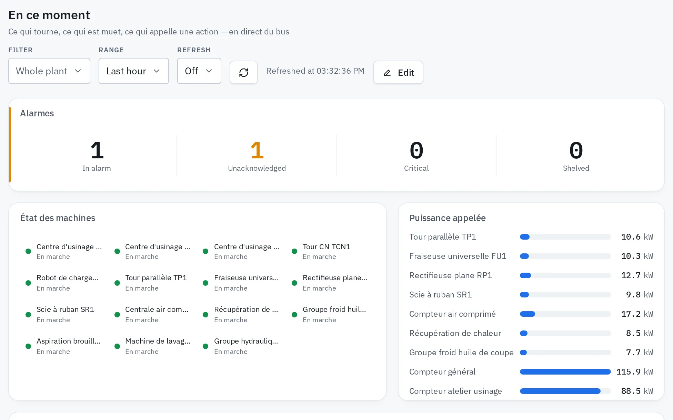Viewport: 673px width, 420px height.
Task: Click the Edit pencil button
Action: coord(398,72)
